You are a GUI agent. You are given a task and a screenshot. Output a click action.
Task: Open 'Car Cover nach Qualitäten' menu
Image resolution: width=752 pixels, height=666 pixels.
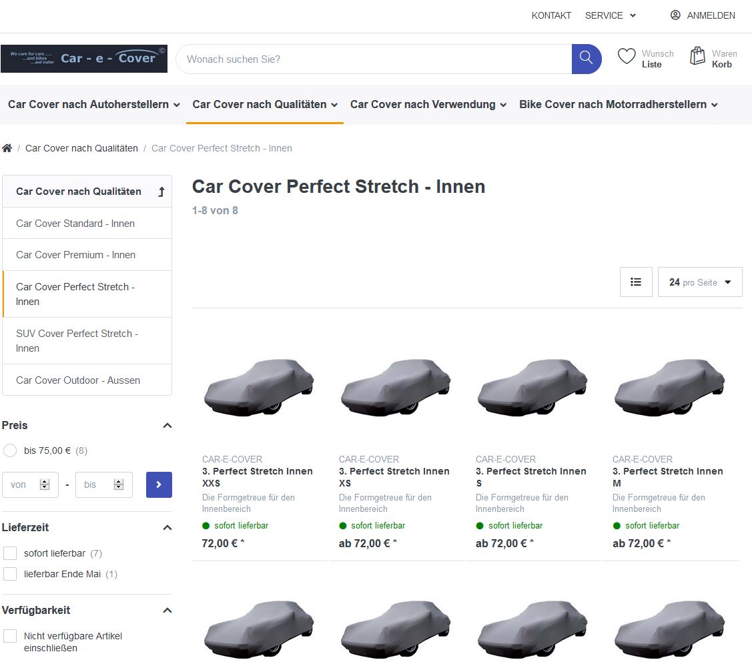pyautogui.click(x=265, y=105)
